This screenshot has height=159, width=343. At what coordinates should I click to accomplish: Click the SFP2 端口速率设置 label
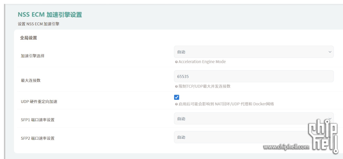(38, 138)
